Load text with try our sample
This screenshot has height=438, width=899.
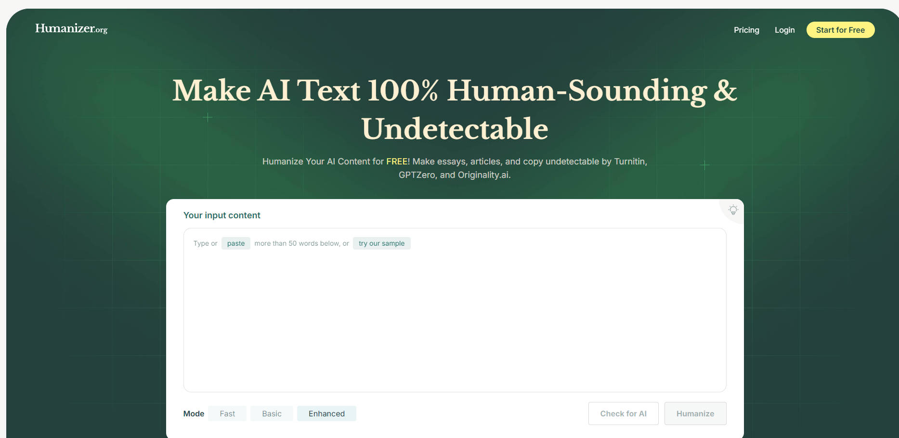[381, 243]
